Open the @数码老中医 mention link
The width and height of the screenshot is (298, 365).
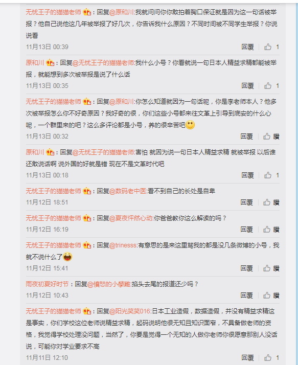tap(128, 191)
